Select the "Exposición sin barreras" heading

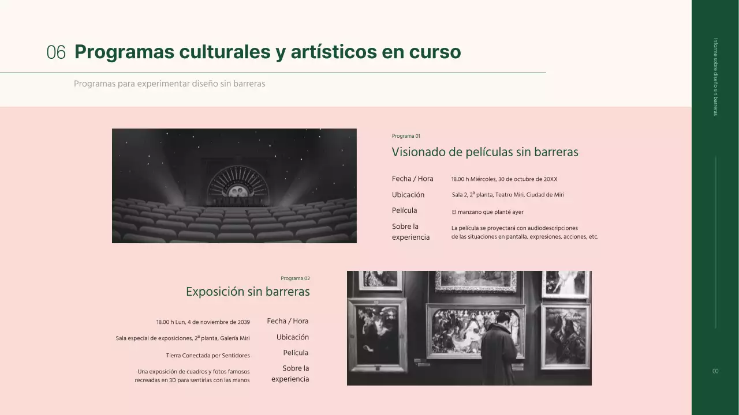[x=248, y=292]
